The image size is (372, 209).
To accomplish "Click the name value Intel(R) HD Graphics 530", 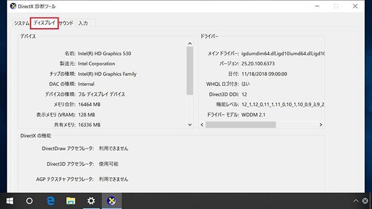I will pos(104,54).
